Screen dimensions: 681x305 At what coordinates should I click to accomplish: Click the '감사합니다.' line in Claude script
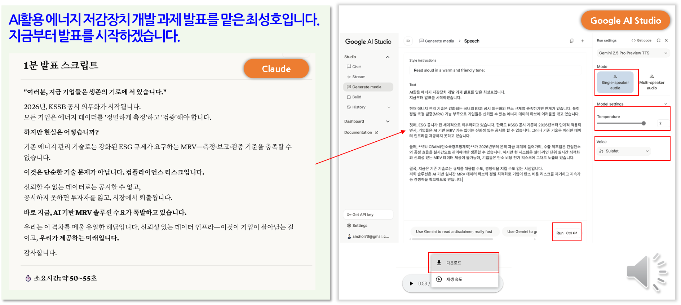tap(40, 253)
